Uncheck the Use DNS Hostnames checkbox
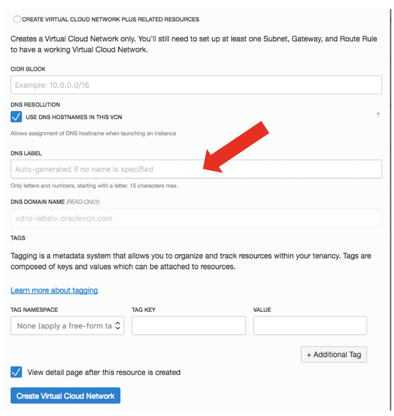The height and width of the screenshot is (416, 394). click(16, 117)
